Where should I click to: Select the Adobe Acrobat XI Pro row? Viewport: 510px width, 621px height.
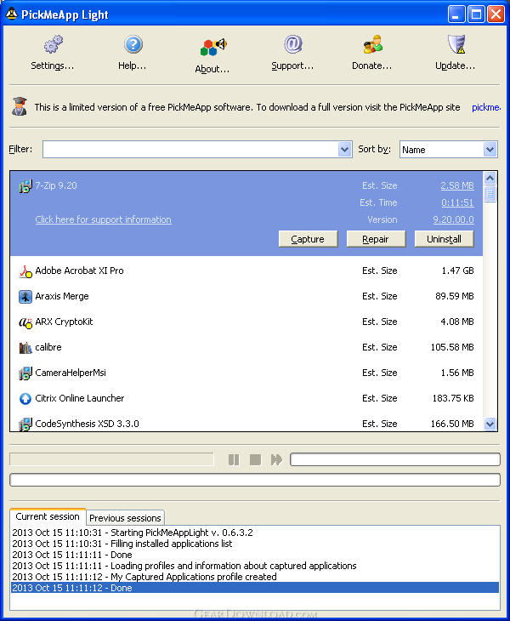pyautogui.click(x=246, y=271)
